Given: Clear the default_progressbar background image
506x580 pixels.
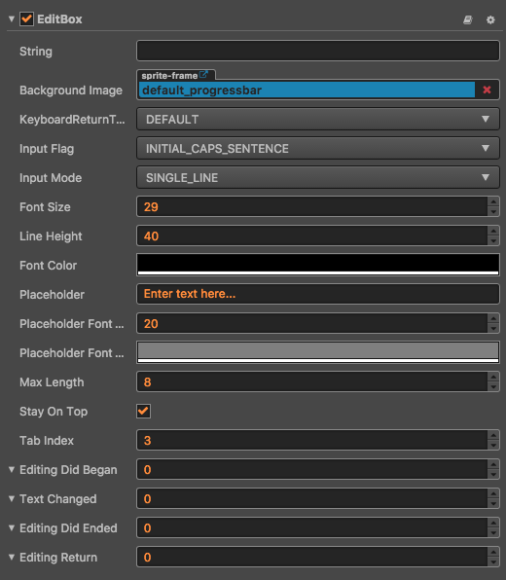Looking at the screenshot, I should (487, 90).
